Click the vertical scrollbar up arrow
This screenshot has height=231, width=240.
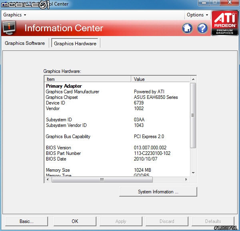click(x=193, y=79)
